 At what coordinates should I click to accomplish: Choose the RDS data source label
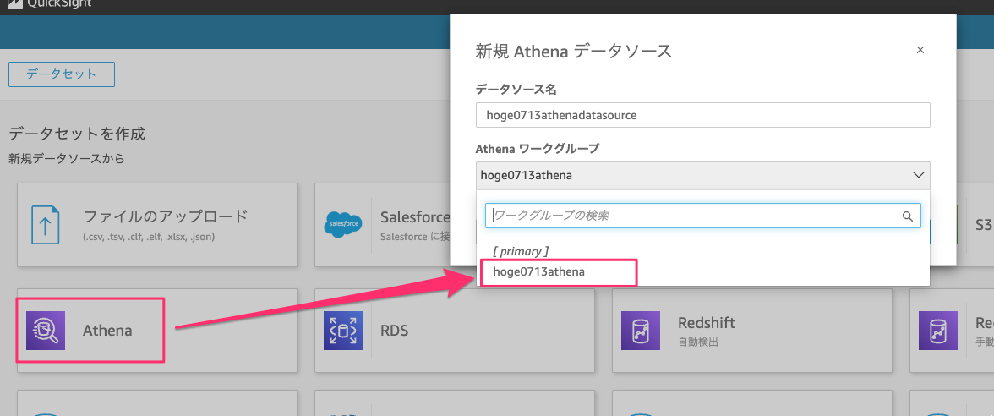[x=394, y=331]
